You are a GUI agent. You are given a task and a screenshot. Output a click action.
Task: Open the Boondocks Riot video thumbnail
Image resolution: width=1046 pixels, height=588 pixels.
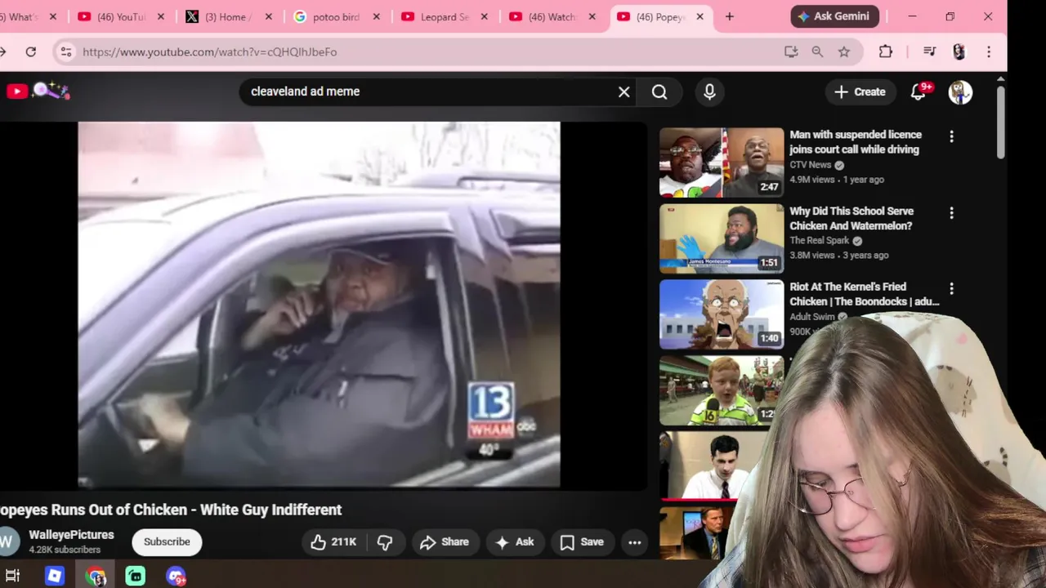point(722,314)
